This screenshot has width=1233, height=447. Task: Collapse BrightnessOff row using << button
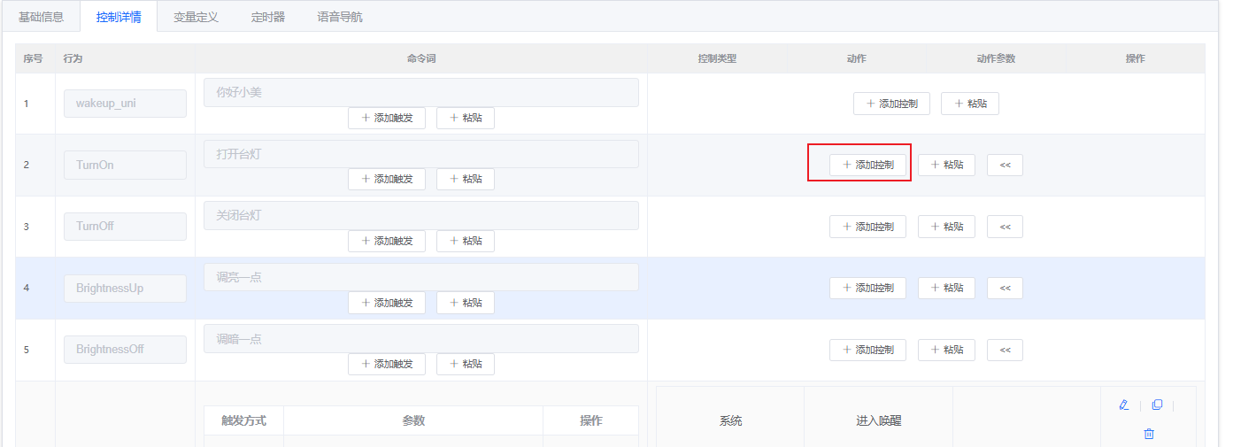click(1005, 350)
